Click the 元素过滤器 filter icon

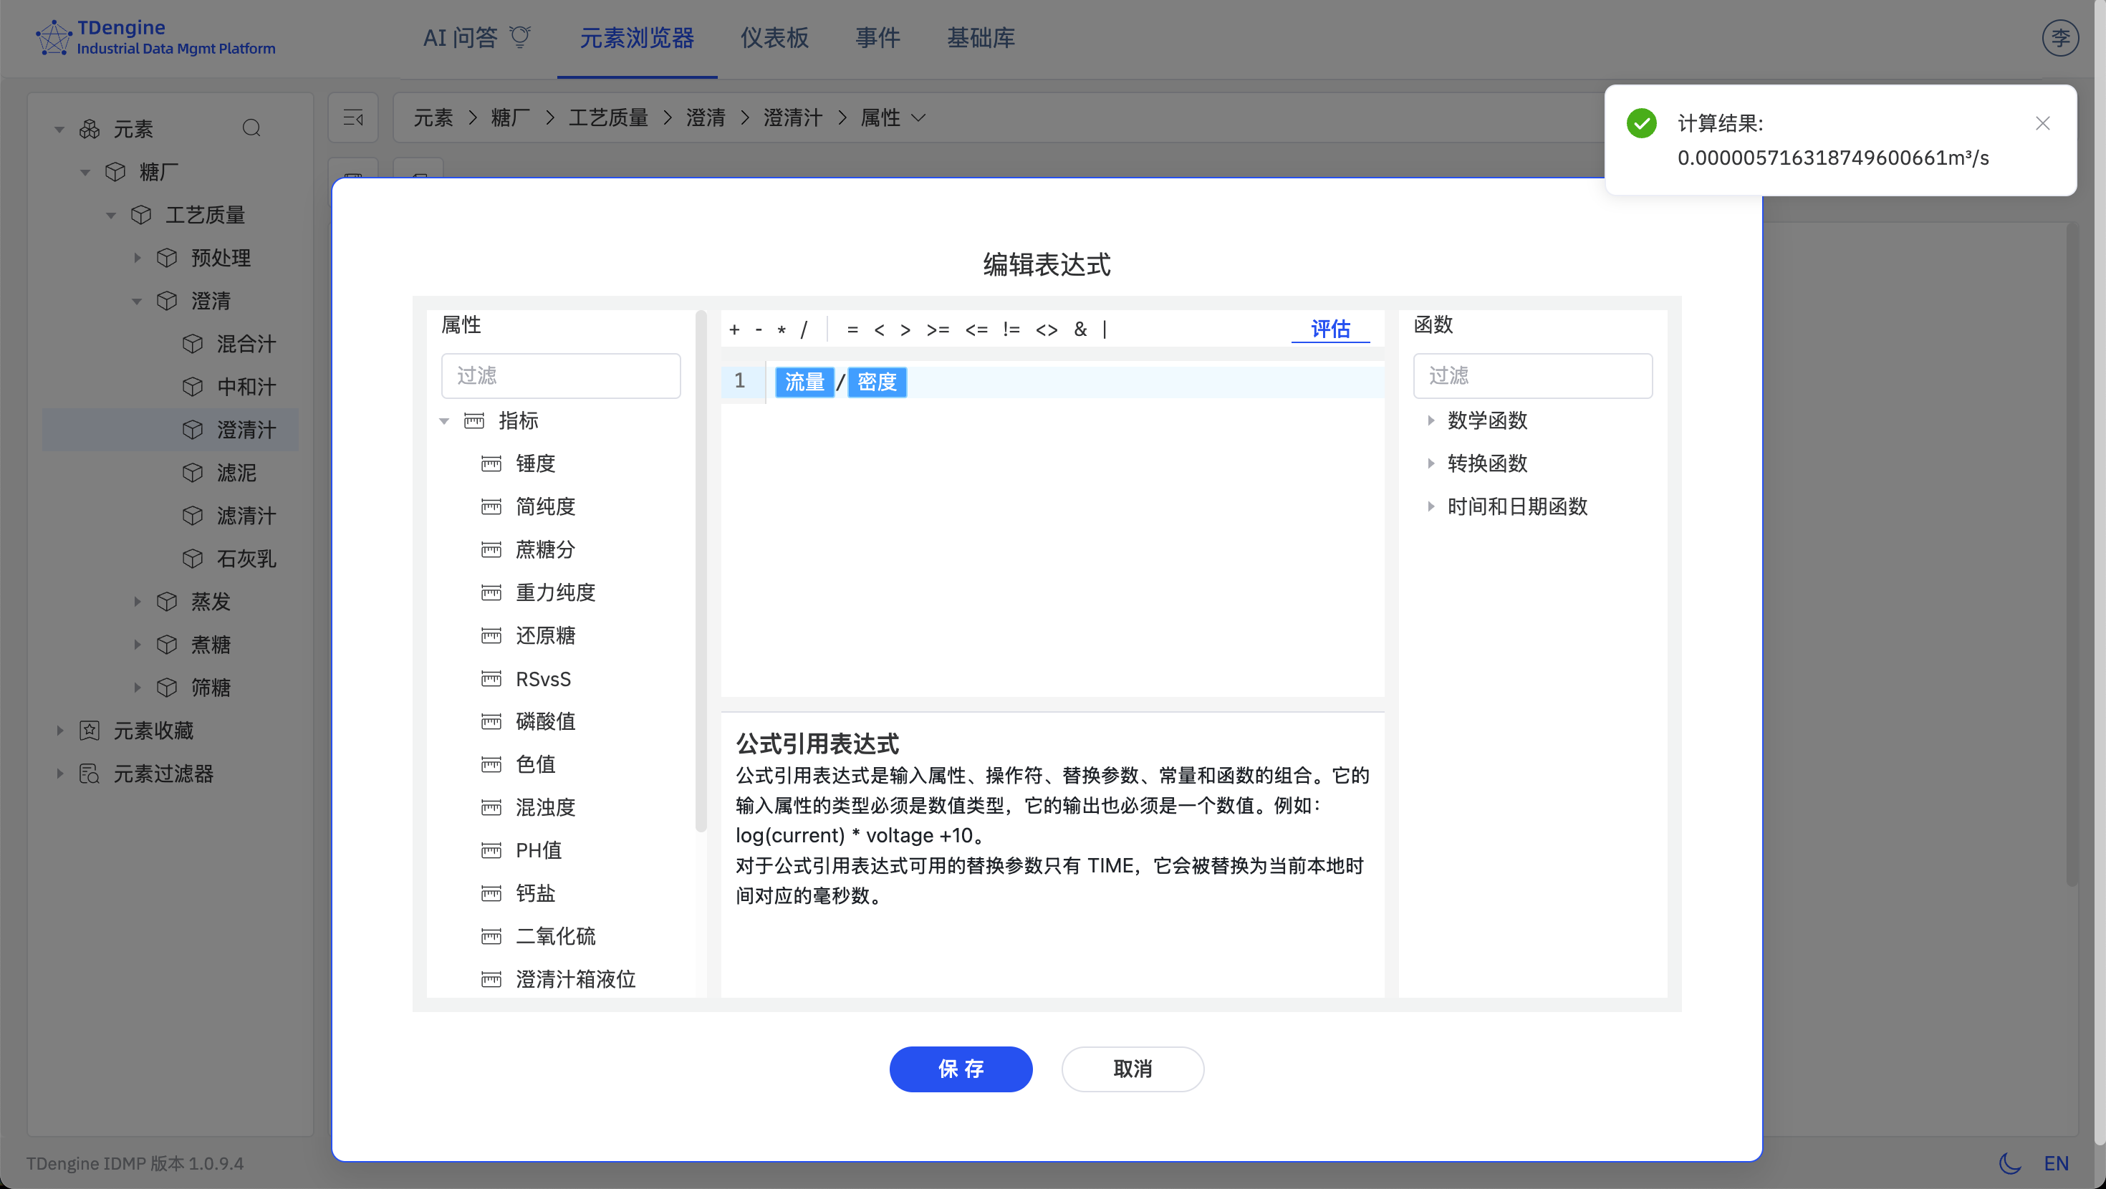coord(90,774)
